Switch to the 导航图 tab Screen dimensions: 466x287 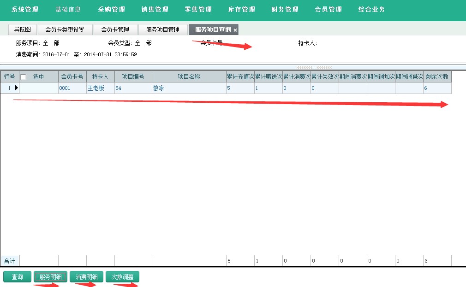(x=22, y=29)
